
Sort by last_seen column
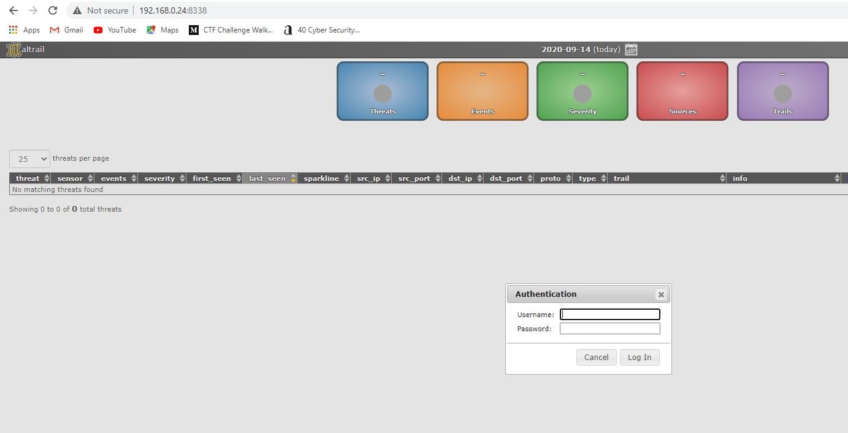pos(270,178)
